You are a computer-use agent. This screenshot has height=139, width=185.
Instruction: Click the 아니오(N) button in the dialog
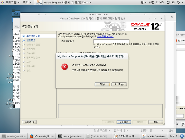(x=119, y=84)
